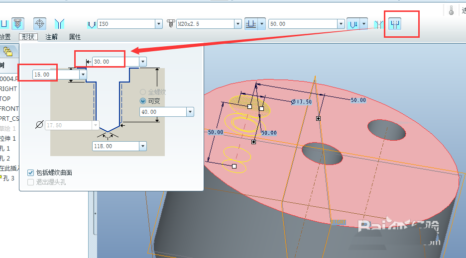Viewport: 466px width, 258px height.
Task: Open the disabled 17.50 diameter dropdown
Action: 96,125
